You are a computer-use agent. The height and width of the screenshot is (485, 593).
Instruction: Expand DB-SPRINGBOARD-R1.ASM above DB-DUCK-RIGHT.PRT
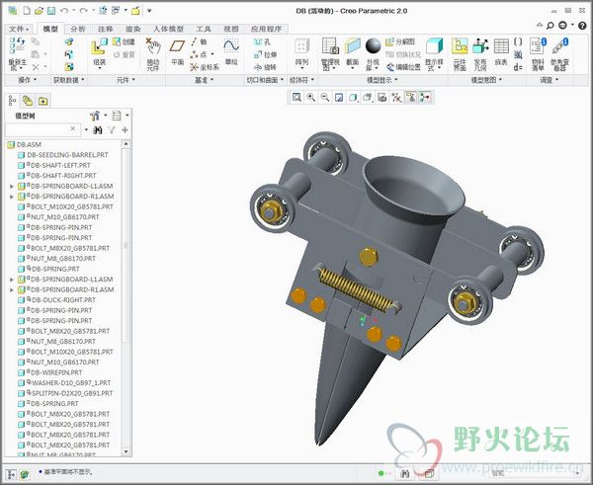click(11, 289)
